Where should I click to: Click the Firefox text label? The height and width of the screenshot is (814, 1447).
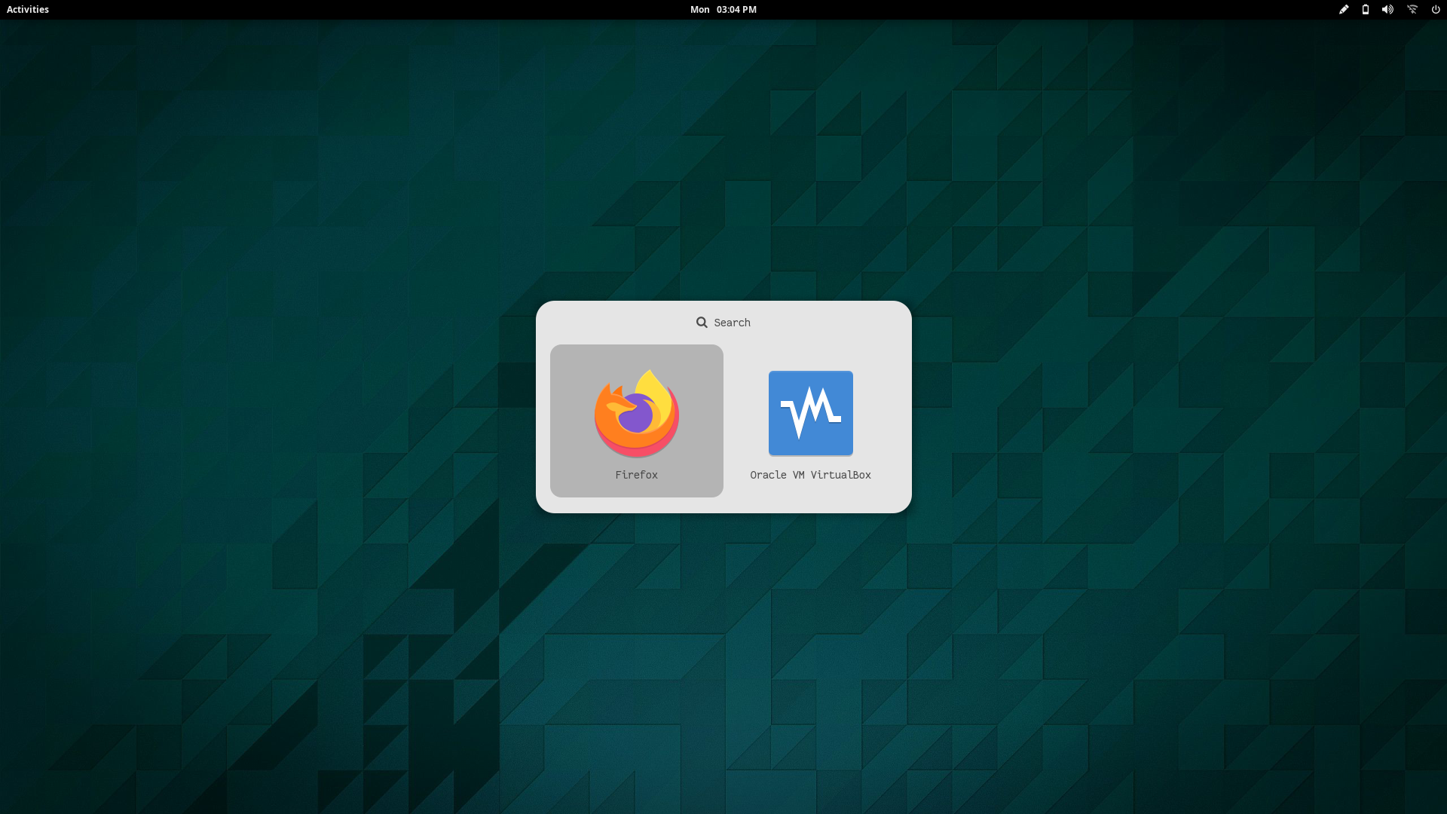point(636,475)
